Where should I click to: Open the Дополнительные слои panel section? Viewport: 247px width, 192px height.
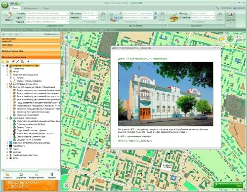click(31, 57)
